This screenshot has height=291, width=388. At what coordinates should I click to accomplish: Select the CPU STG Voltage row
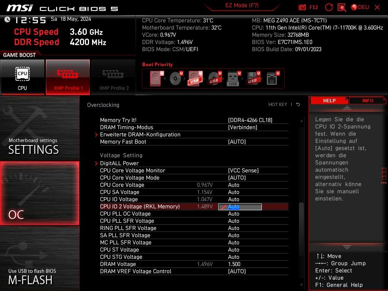194,257
